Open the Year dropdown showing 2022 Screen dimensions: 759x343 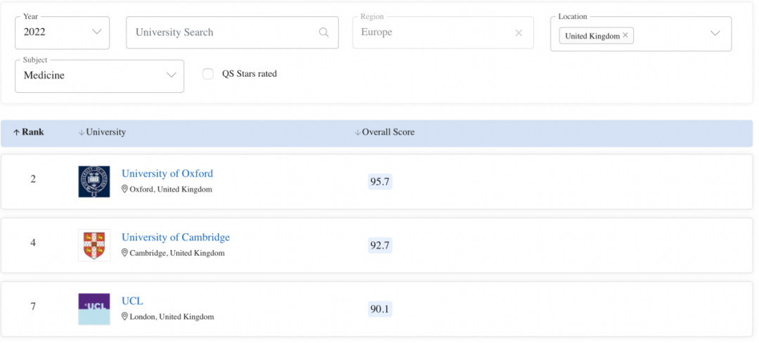pyautogui.click(x=62, y=32)
